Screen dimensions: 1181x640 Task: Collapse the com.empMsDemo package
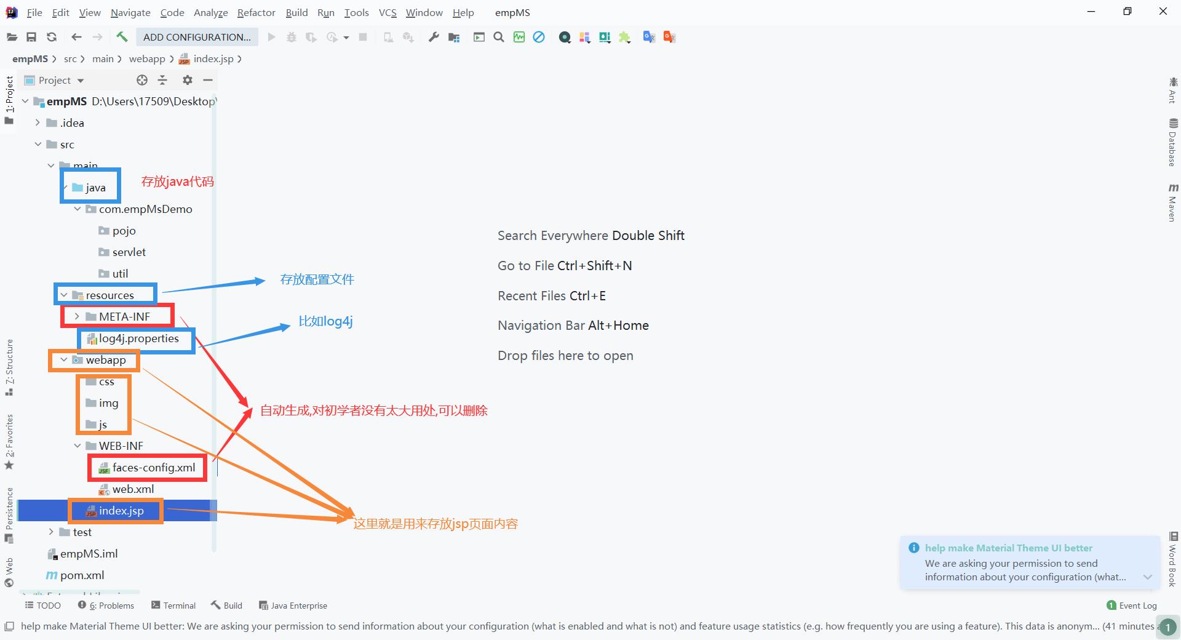point(78,209)
